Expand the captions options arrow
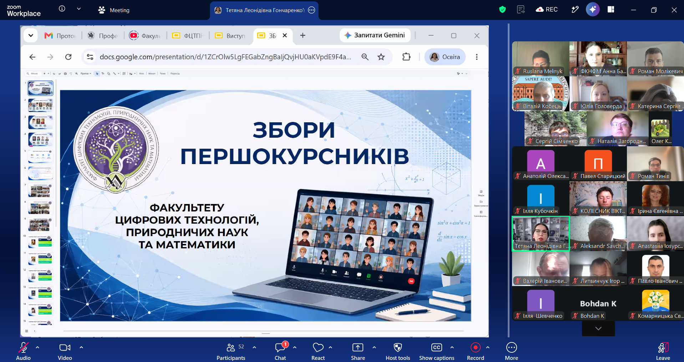Screen dimensions: 684x362 tap(452, 347)
